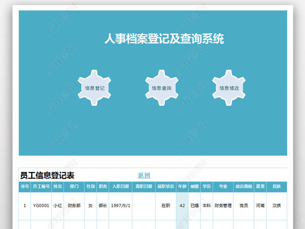The image size is (305, 229).
Task: Follow the 返回 link
Action: (144, 176)
